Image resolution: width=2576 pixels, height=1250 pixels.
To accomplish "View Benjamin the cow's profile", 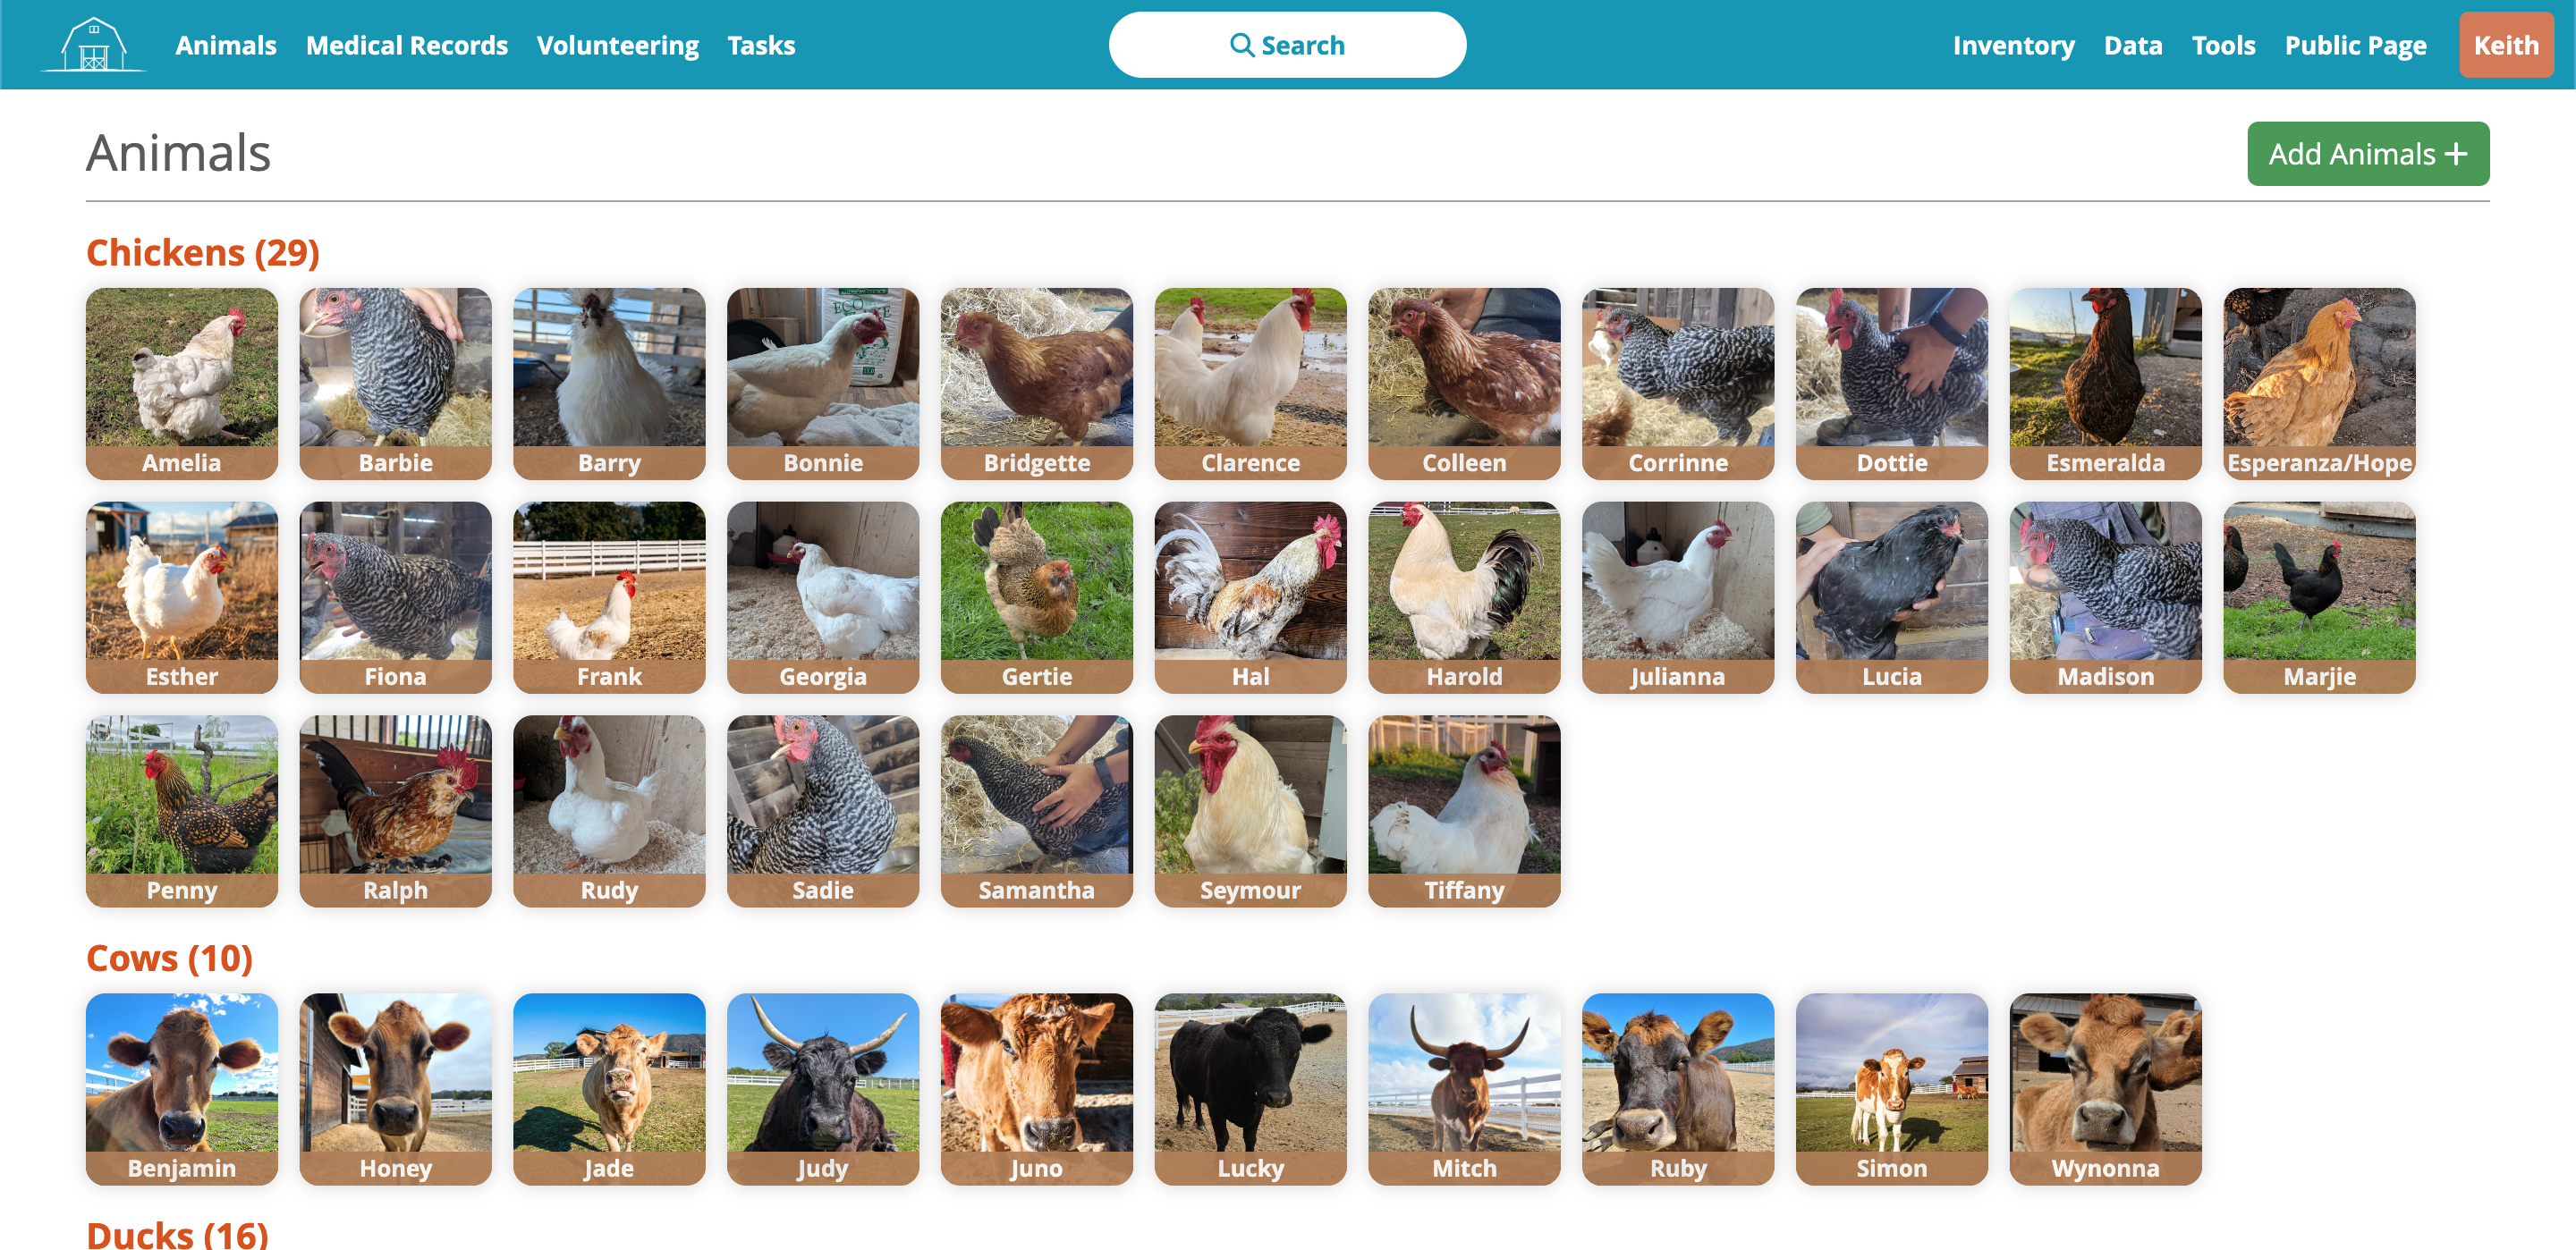I will click(x=181, y=1089).
